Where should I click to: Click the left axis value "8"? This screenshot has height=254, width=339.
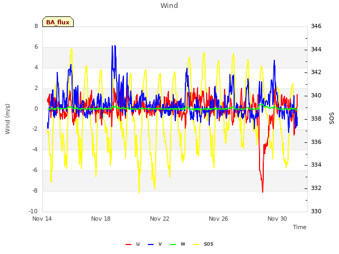(x=36, y=26)
